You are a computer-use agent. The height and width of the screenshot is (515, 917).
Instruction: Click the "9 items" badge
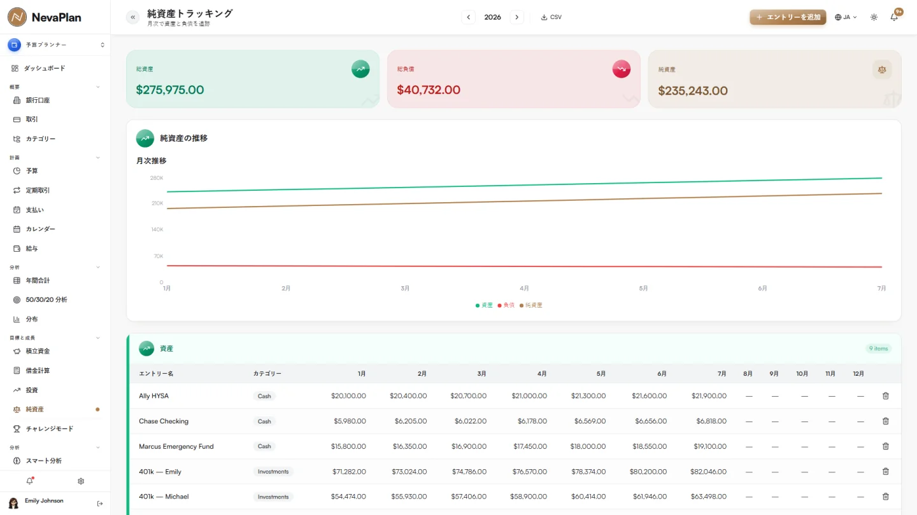[x=878, y=348]
